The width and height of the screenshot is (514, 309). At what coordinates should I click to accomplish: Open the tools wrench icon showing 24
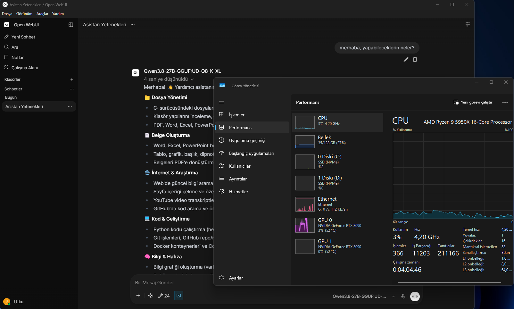point(164,296)
